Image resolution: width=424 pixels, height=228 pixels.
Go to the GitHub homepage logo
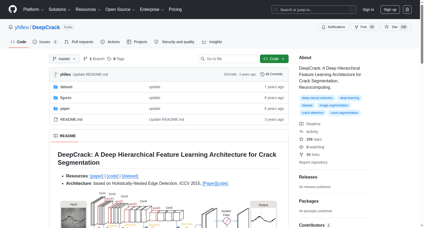click(13, 10)
